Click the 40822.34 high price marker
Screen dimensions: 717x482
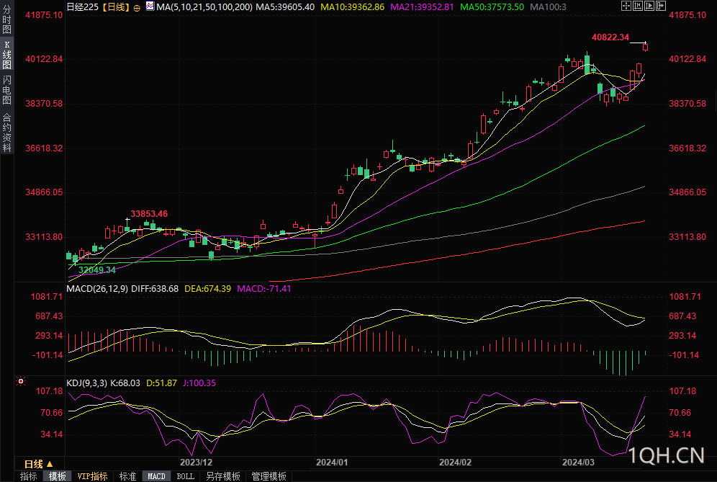pyautogui.click(x=610, y=37)
